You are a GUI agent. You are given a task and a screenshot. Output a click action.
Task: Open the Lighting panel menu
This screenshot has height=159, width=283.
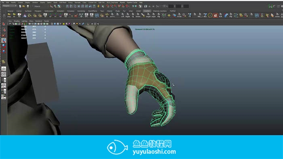point(24,21)
